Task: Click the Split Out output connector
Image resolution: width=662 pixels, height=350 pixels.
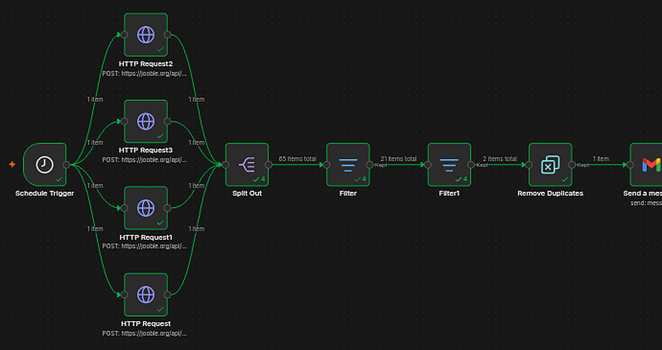Action: point(269,165)
